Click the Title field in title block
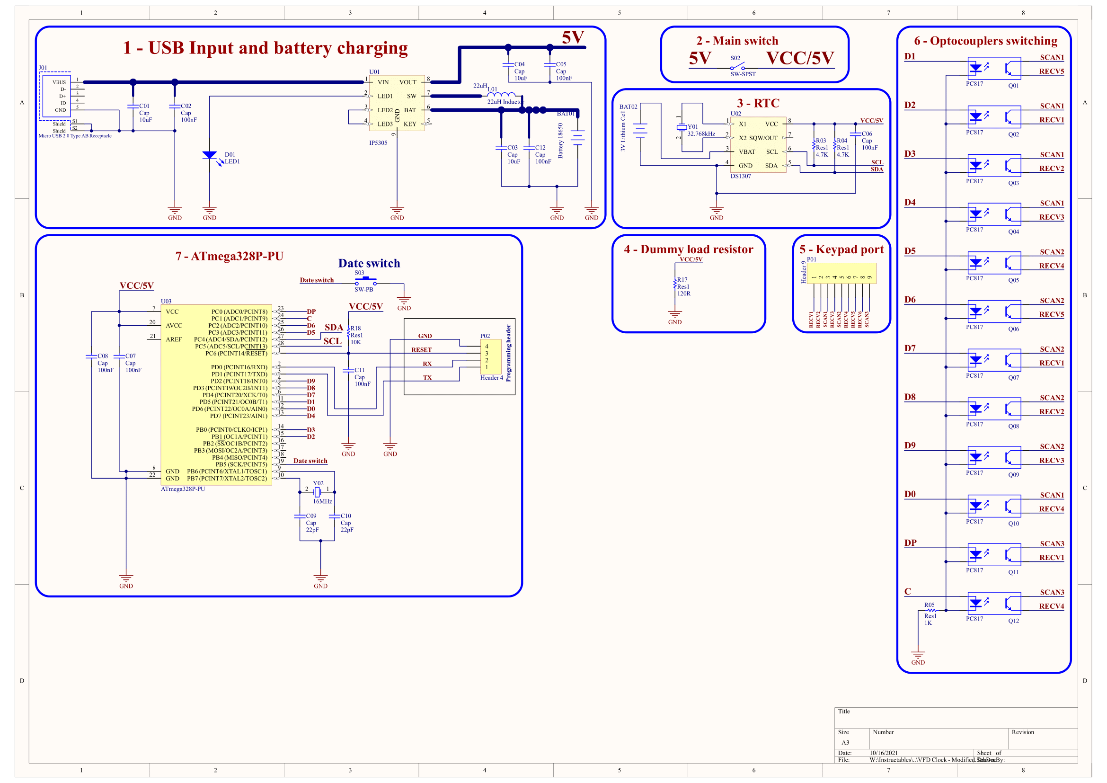 click(x=956, y=717)
